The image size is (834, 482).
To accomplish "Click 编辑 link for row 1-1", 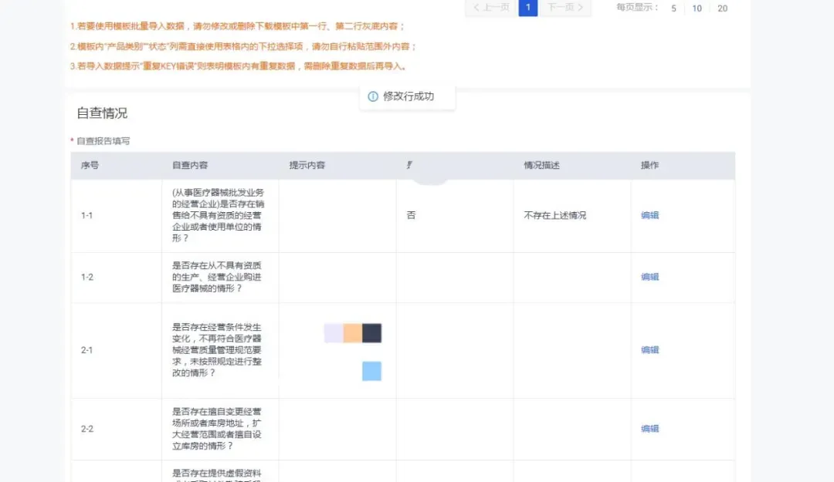I will tap(649, 215).
